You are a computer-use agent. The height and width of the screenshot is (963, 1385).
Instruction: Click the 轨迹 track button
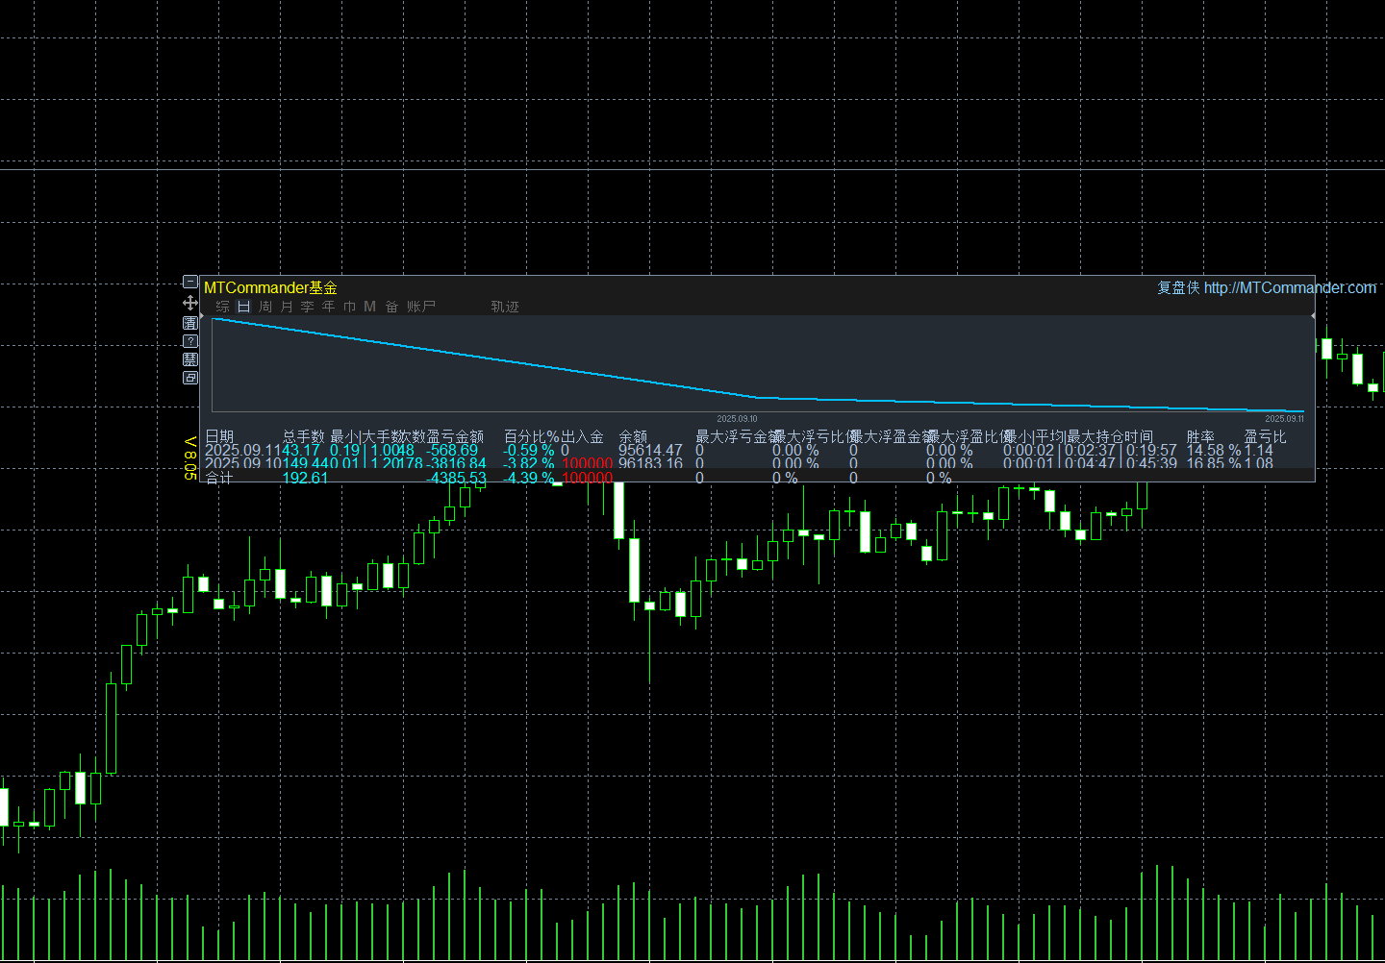505,307
